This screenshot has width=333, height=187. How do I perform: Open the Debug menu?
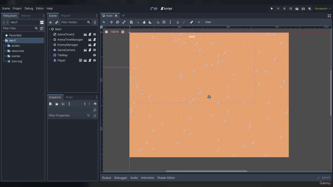(29, 9)
